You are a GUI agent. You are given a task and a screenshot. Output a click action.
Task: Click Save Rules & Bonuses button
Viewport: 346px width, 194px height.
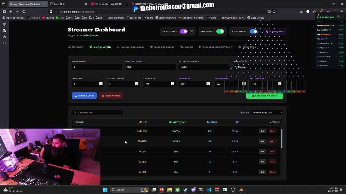click(265, 96)
